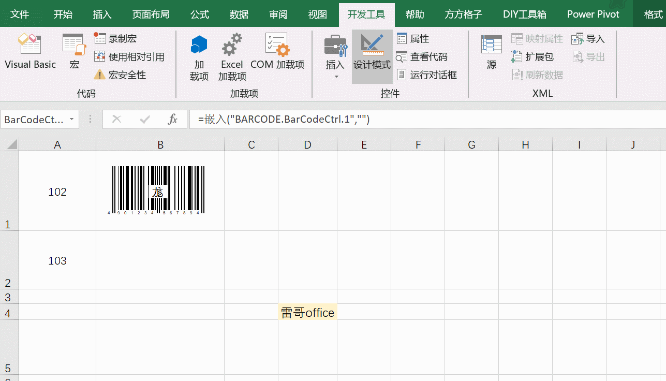This screenshot has height=381, width=666.
Task: Select the barcode object in cell B1
Action: (x=158, y=190)
